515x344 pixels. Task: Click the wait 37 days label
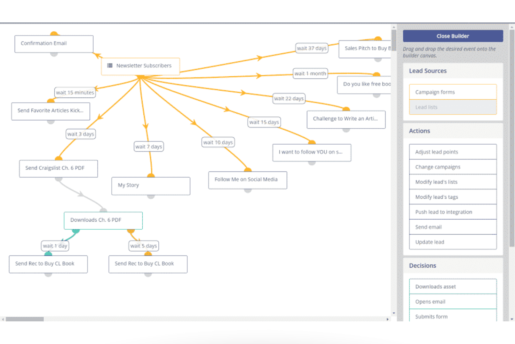click(x=312, y=48)
